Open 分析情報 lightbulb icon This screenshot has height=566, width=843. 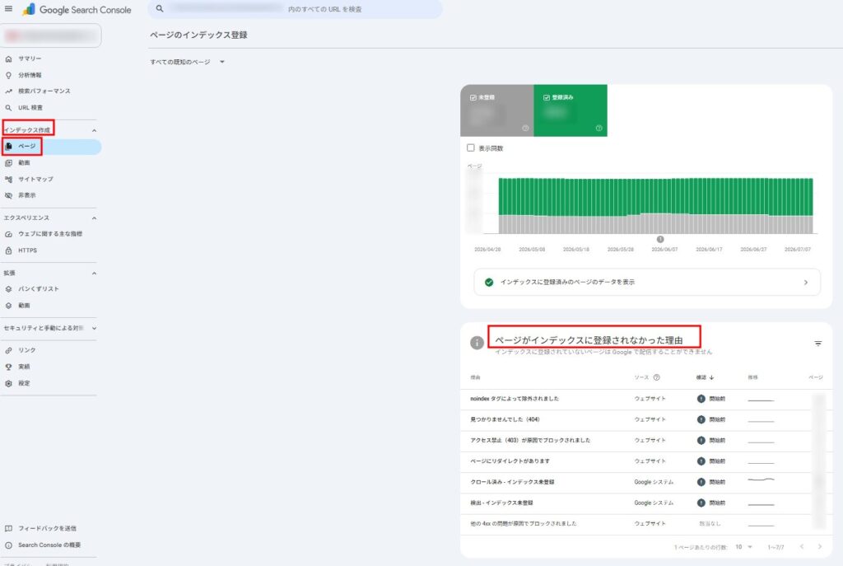8,75
